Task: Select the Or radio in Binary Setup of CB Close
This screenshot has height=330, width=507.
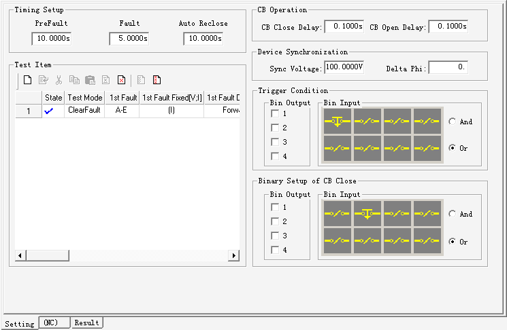Action: click(453, 241)
